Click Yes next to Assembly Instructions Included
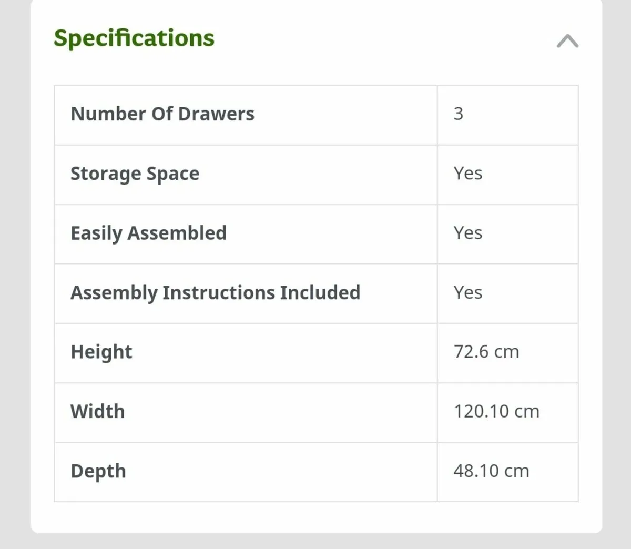Screen dimensions: 631x549 (468, 292)
